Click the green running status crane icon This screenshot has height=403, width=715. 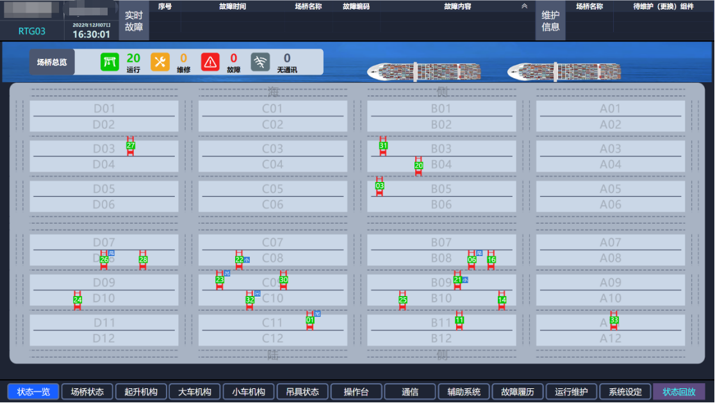[110, 62]
